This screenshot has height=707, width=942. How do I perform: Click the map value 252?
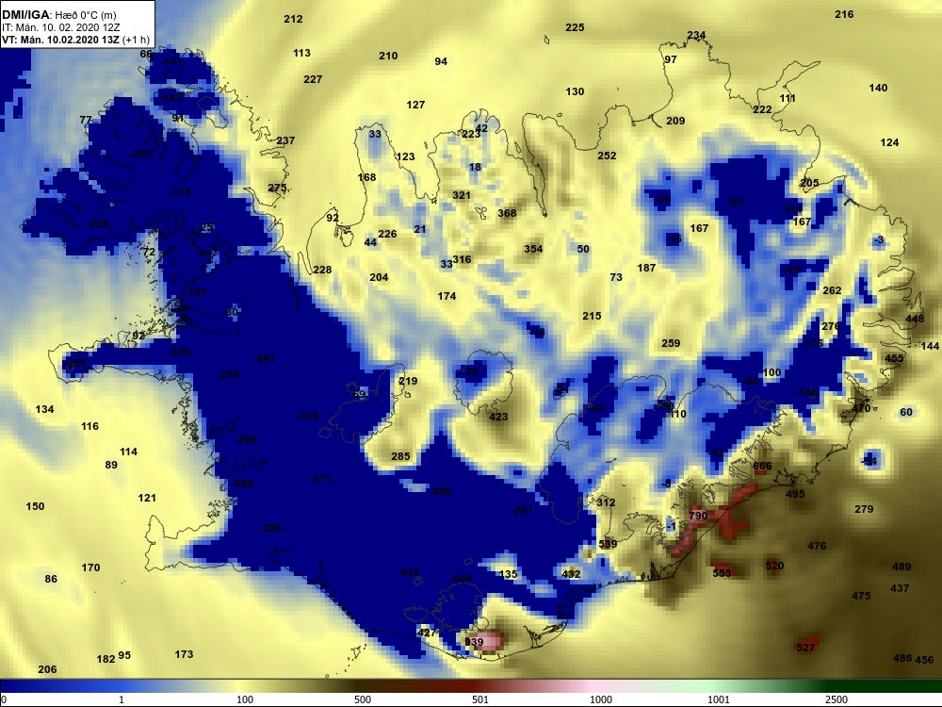point(607,156)
